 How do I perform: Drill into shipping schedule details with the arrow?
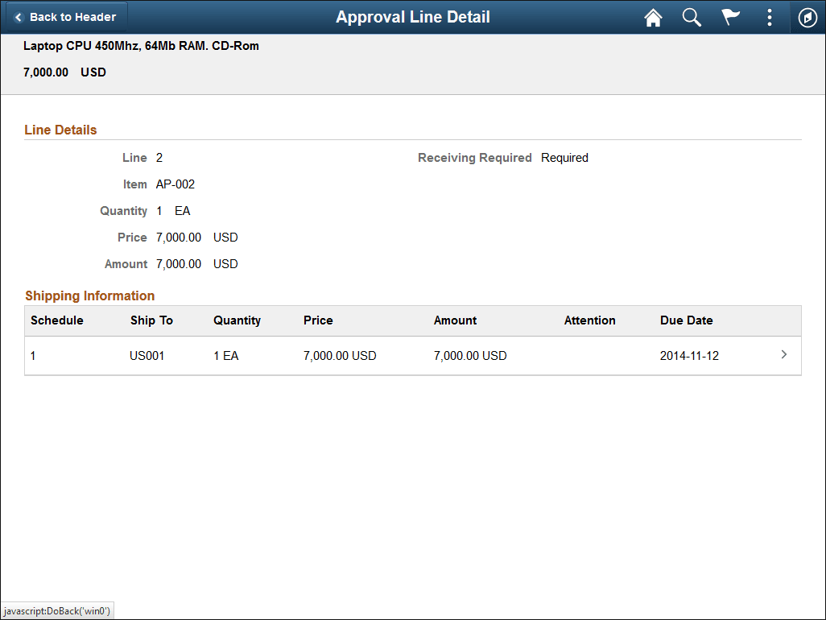[783, 354]
